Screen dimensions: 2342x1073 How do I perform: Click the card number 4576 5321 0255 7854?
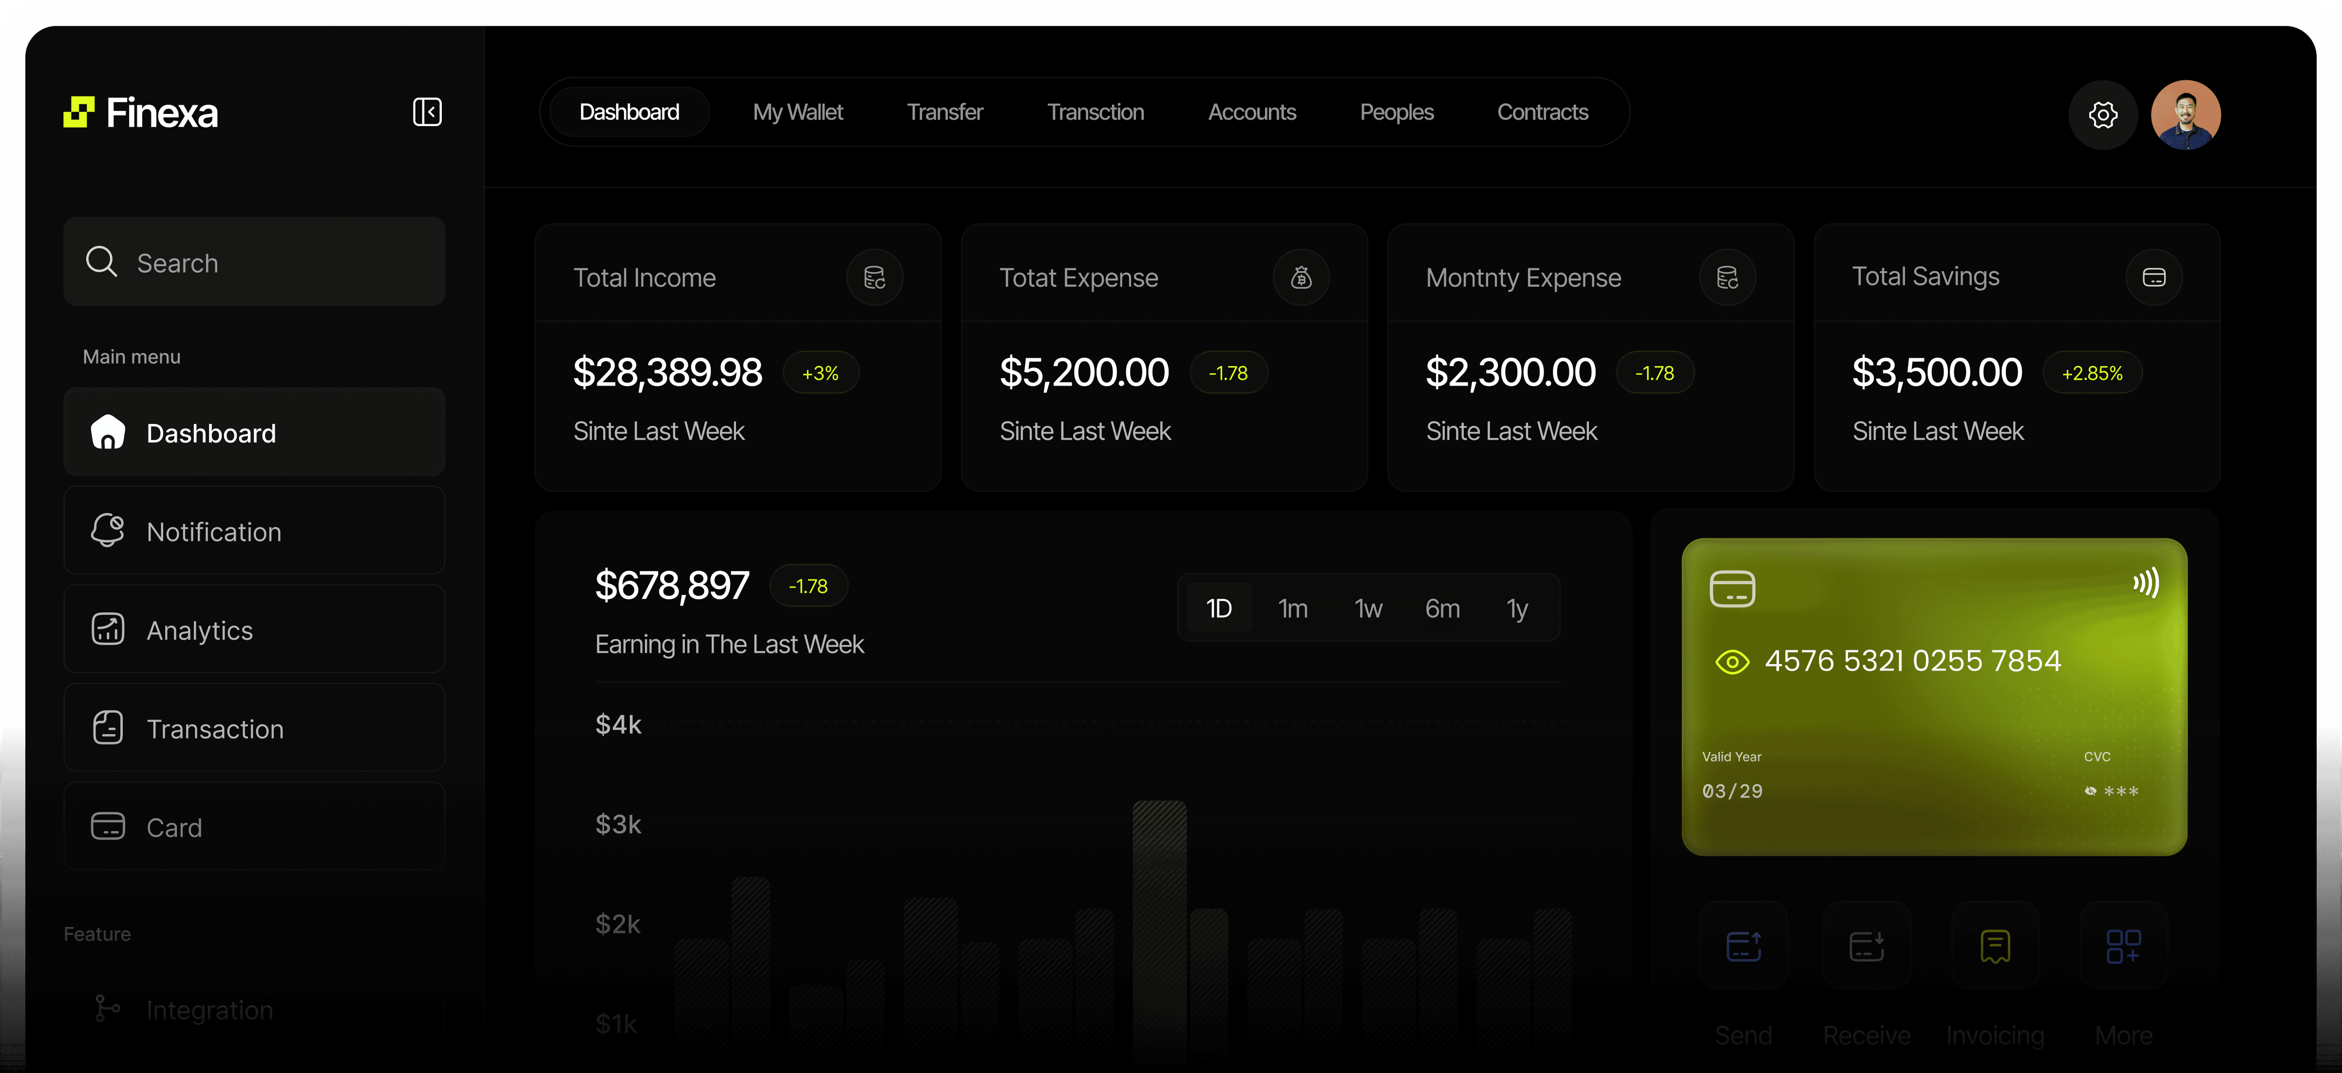1912,661
